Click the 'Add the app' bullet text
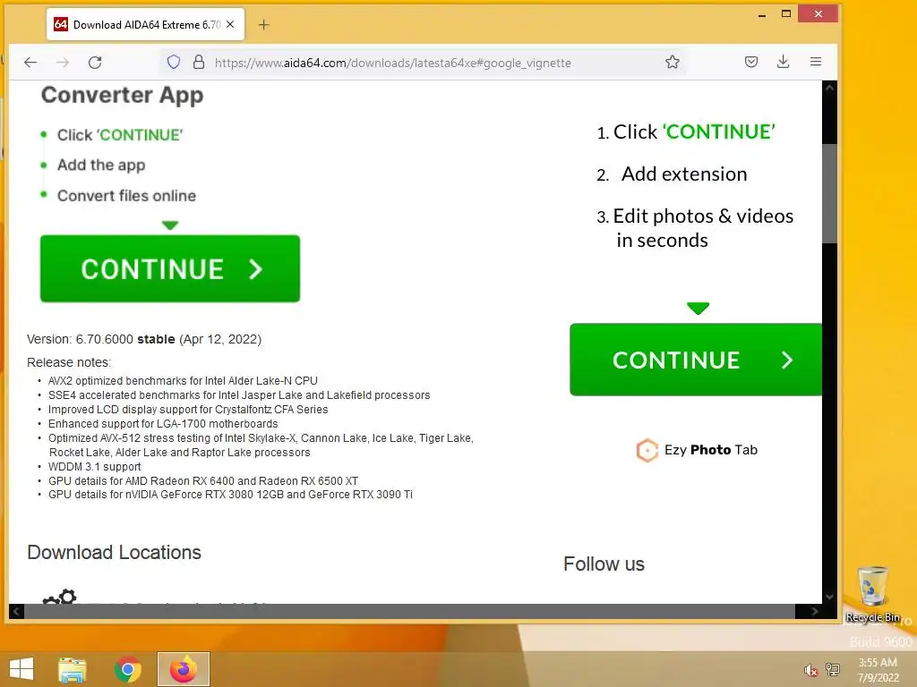The width and height of the screenshot is (917, 687). tap(101, 165)
